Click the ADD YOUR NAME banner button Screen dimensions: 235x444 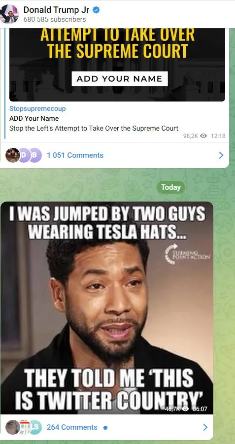(120, 79)
